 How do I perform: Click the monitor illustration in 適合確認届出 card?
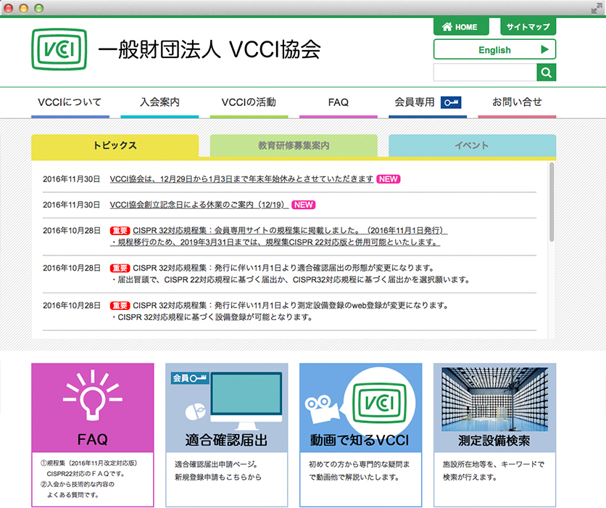point(246,401)
